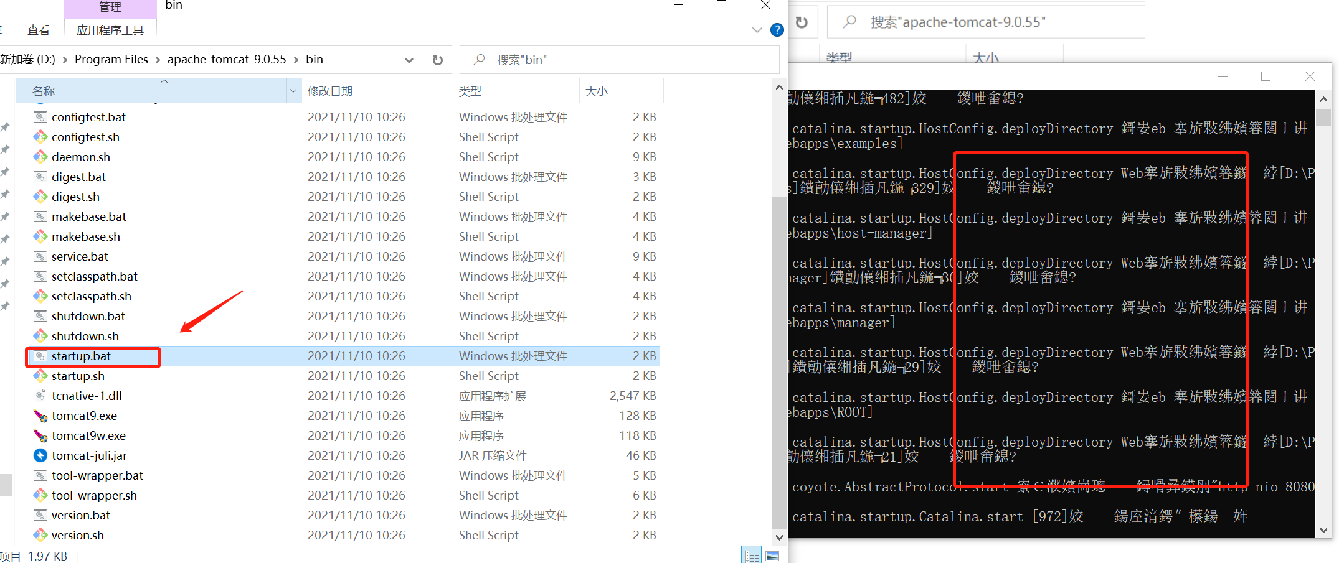
Task: Click the configtest.sh script icon
Action: tap(40, 137)
